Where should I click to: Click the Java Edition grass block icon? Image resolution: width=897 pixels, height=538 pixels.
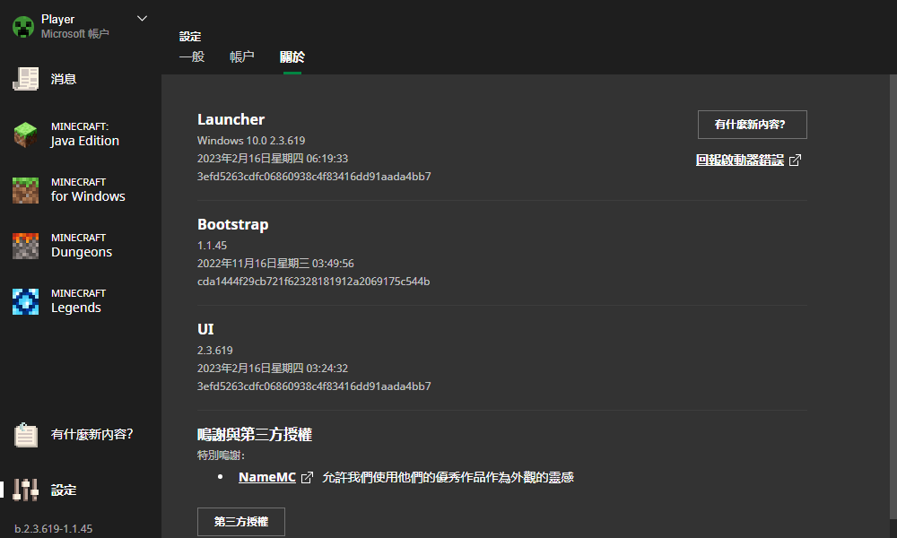(x=26, y=134)
